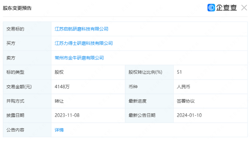251x141 pixels.
Task: Click the 签署协议 progress value
Action: [x=186, y=101]
